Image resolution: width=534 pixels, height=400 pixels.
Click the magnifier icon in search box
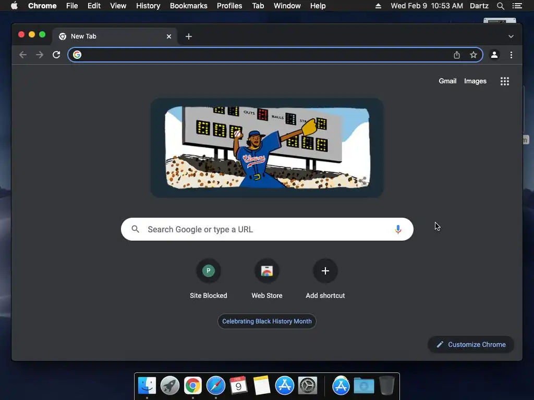[x=135, y=229]
